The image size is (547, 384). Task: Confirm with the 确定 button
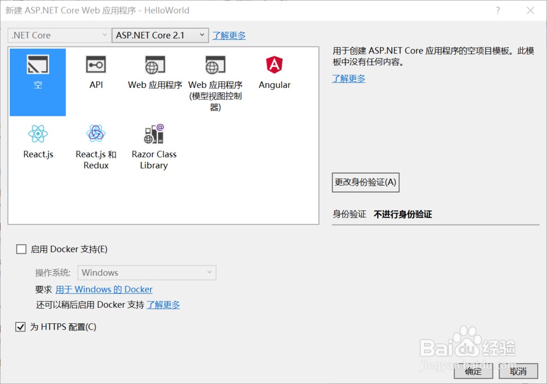[x=473, y=371]
